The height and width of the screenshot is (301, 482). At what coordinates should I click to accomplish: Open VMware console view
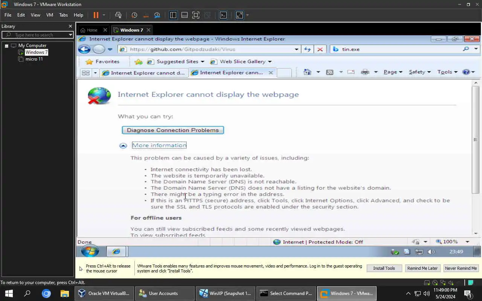tap(223, 15)
